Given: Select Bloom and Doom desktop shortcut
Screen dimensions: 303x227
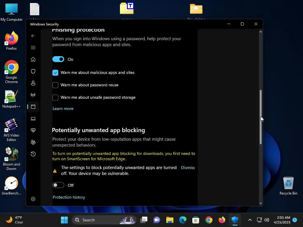Looking at the screenshot, I should 12,159.
